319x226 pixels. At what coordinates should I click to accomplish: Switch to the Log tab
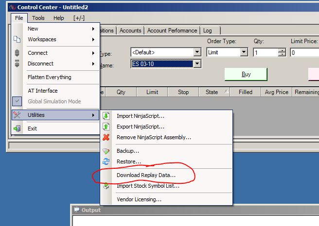click(211, 31)
